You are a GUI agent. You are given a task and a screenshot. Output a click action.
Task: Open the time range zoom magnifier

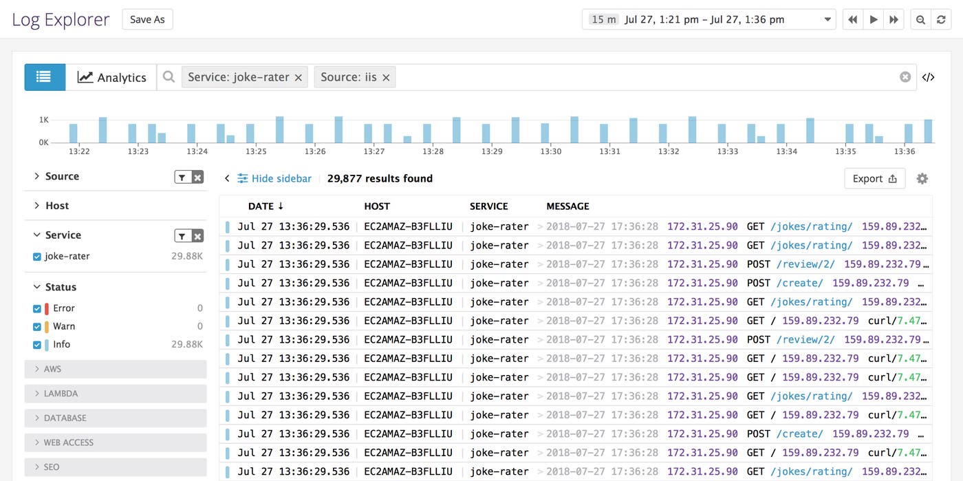point(920,19)
